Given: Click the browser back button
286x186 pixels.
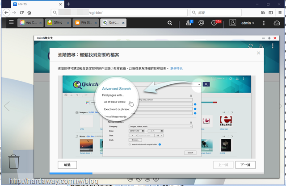Looking at the screenshot, I should click(x=6, y=12).
